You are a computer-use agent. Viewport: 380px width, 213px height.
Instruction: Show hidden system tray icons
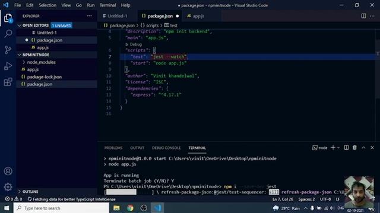click(306, 208)
